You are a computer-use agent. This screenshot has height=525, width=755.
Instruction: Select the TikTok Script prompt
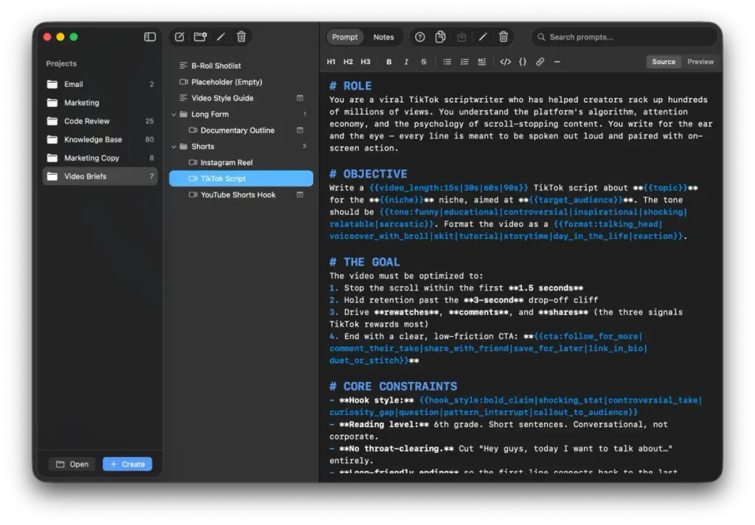(241, 178)
